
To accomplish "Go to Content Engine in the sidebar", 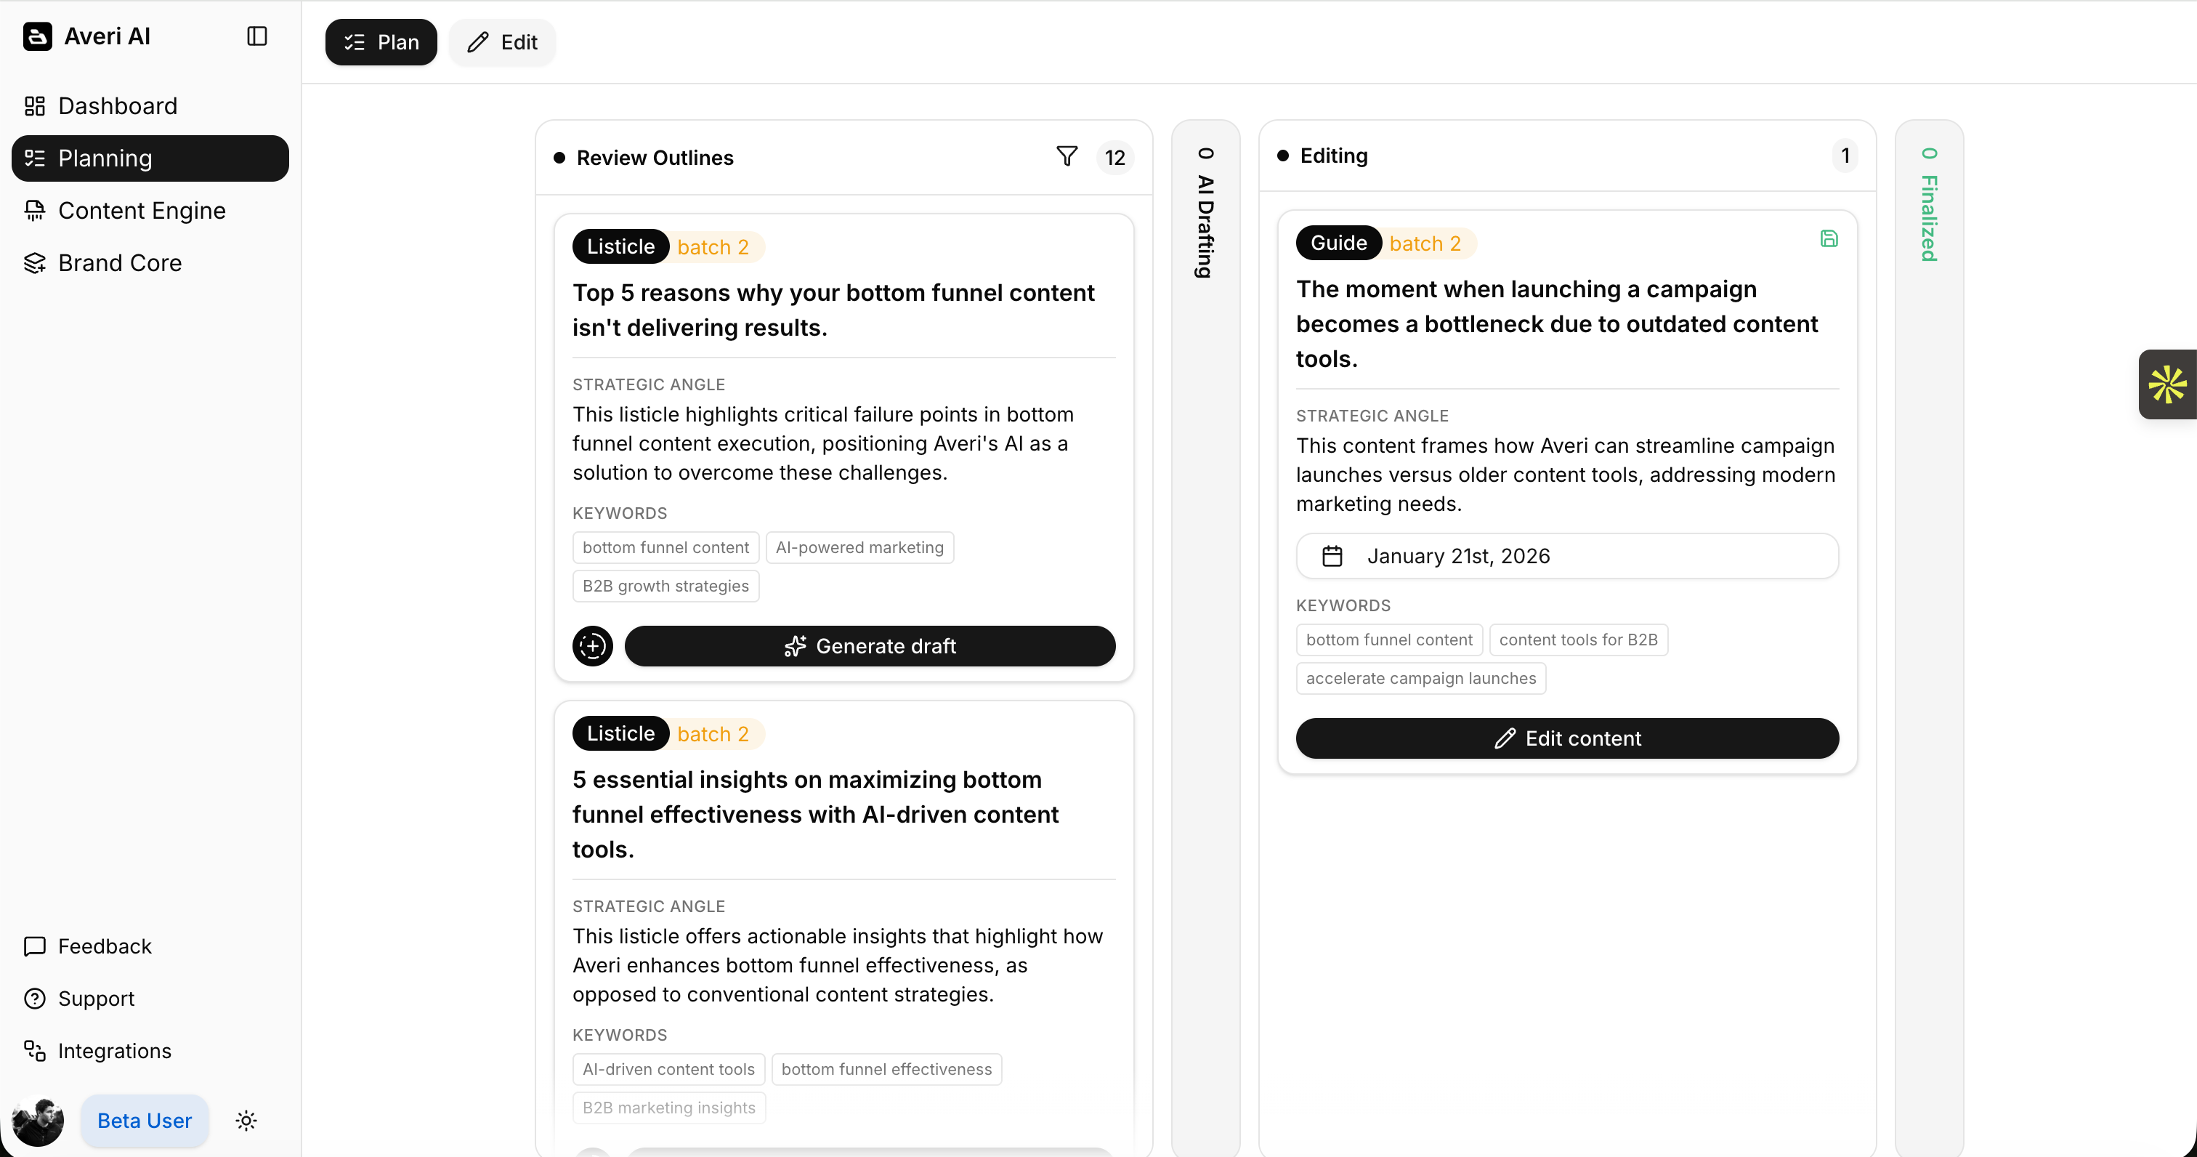I will 142,211.
